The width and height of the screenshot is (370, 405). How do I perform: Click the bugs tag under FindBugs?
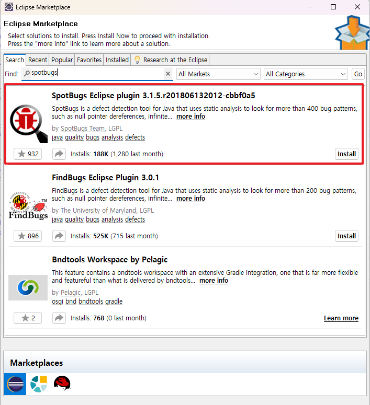click(93, 219)
